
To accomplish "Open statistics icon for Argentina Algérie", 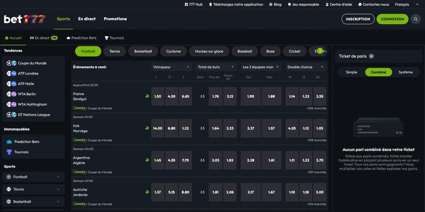I will pos(147,160).
